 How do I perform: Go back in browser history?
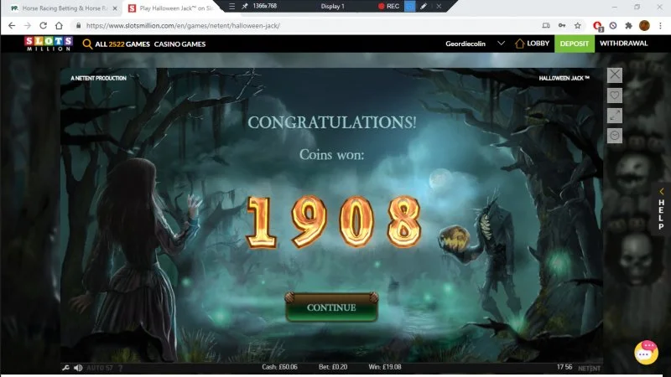click(12, 26)
